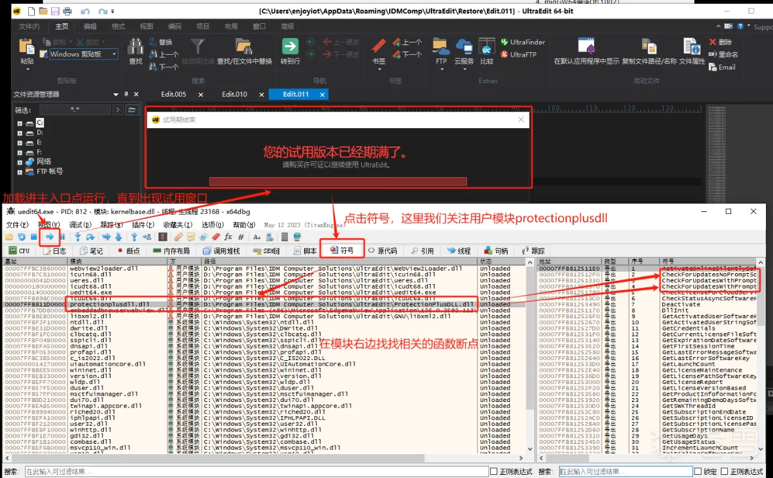
Task: Select CheckForUpdatesNoPromptSc symbol row
Action: click(x=647, y=274)
